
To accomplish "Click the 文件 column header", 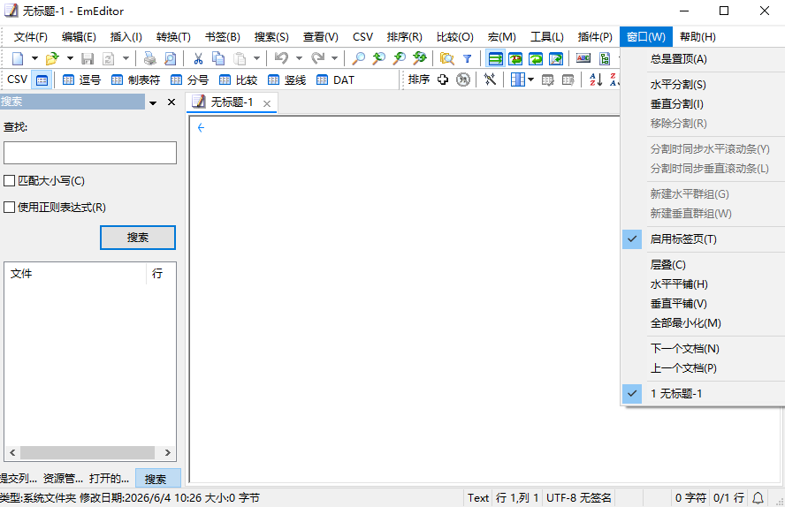I will (x=76, y=274).
